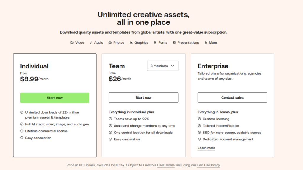Click the Video category icon

click(72, 42)
